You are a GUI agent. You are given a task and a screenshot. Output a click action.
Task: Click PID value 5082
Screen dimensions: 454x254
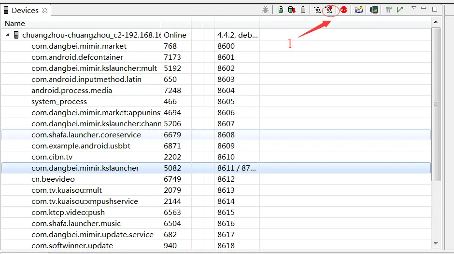tap(172, 168)
